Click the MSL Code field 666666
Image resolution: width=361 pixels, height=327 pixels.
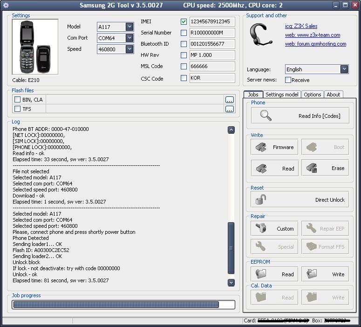(x=212, y=66)
